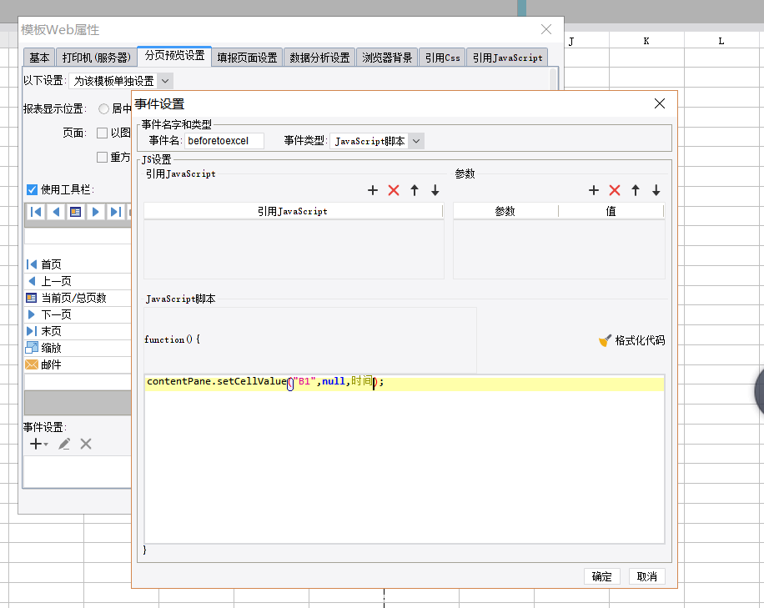Click the 引用JavaScript column header
The width and height of the screenshot is (764, 608).
pos(293,211)
